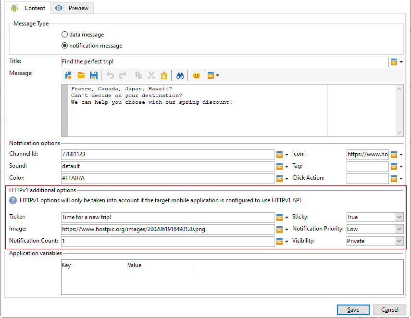Click the cut scissors icon
The height and width of the screenshot is (318, 411).
tap(151, 76)
